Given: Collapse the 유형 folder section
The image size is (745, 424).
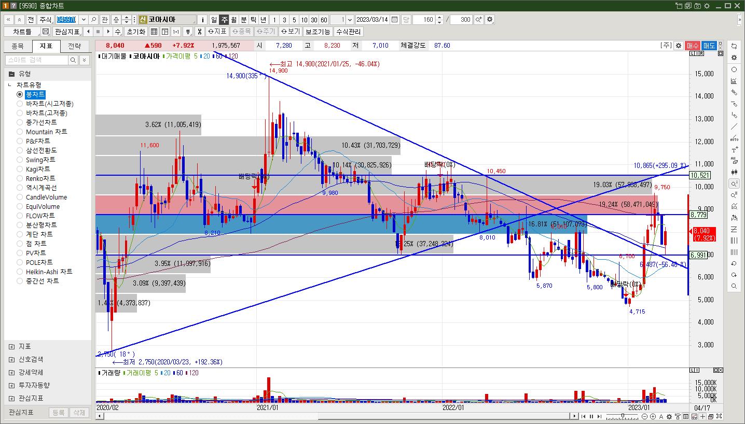Looking at the screenshot, I should coord(11,74).
